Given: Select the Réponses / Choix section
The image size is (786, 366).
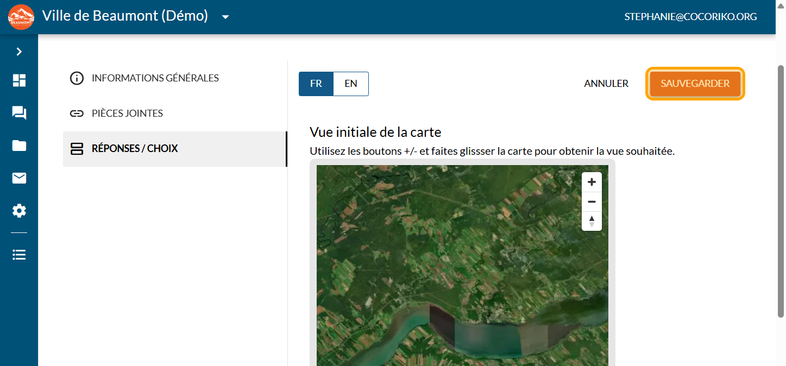Looking at the screenshot, I should [135, 148].
